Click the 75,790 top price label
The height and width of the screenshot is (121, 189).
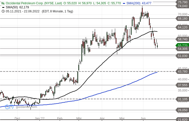click(182, 2)
